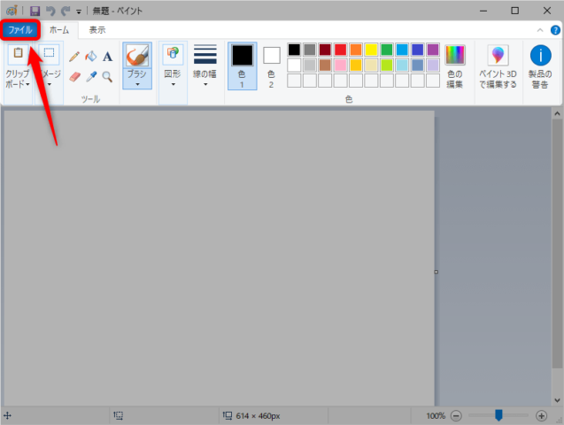Click the redo arrow in quick access toolbar

(x=66, y=11)
